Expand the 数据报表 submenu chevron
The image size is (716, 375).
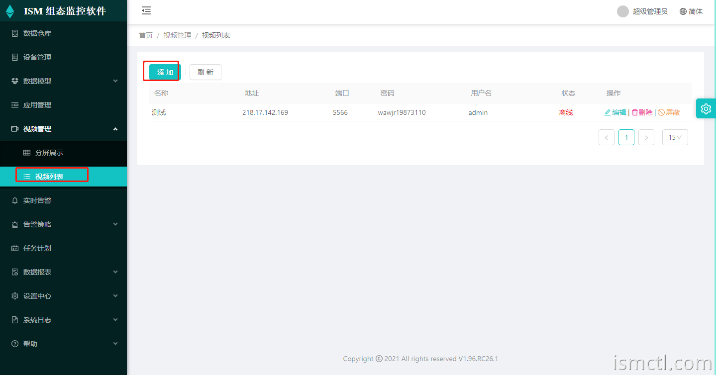click(x=115, y=272)
